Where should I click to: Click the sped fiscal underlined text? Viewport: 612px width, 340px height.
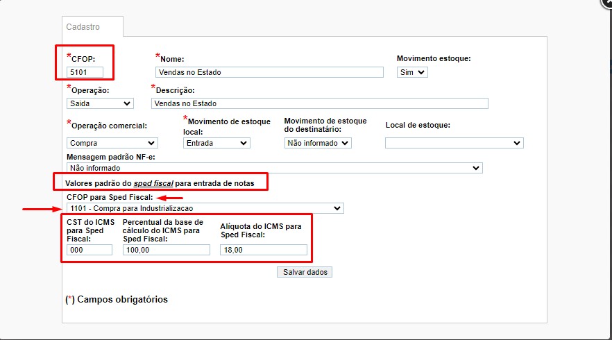(153, 183)
